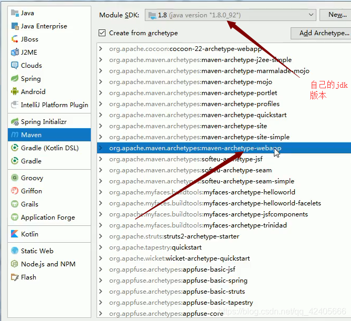Click the Add Archetype... button
This screenshot has width=351, height=321.
tap(321, 33)
